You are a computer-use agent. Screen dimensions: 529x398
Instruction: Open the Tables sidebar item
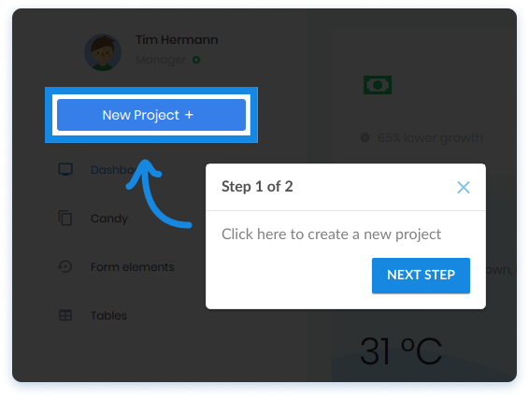click(x=108, y=316)
